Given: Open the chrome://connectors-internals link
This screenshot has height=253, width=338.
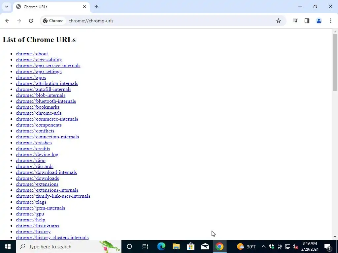Looking at the screenshot, I should [48, 137].
